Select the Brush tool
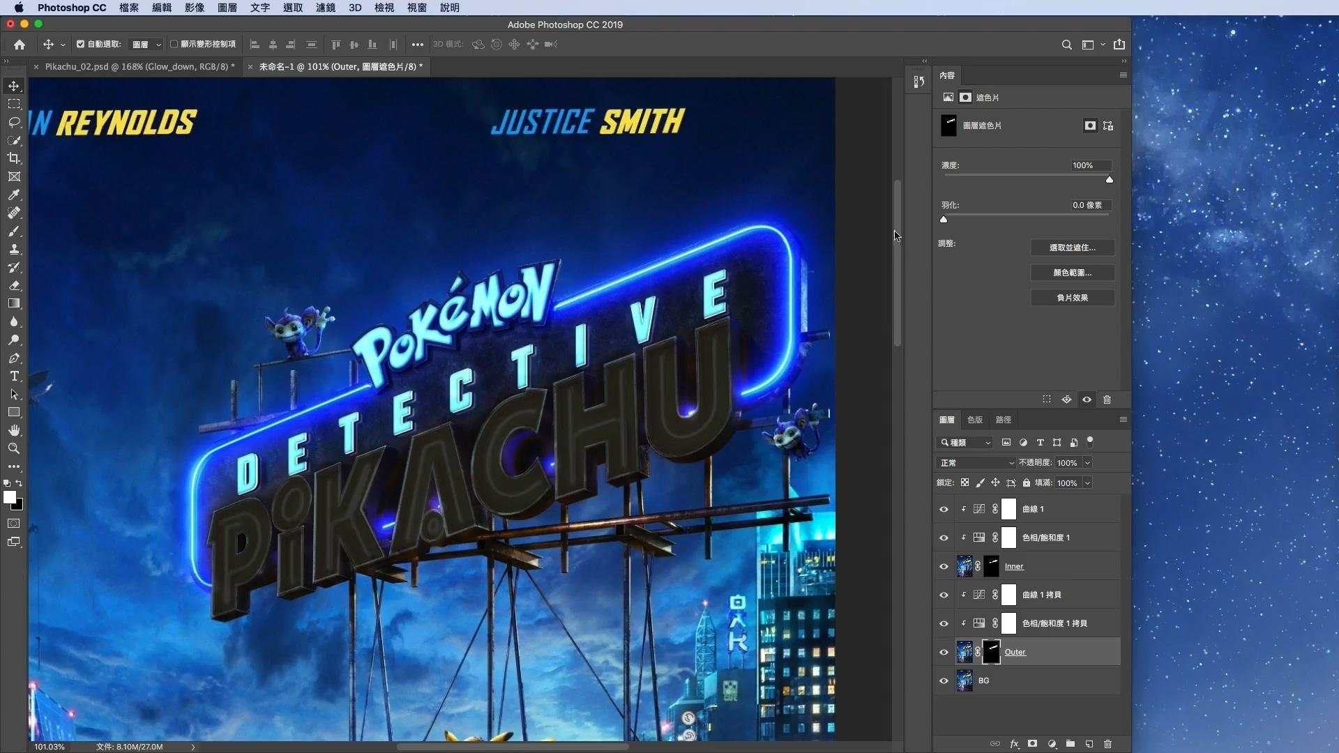The width and height of the screenshot is (1339, 753). (14, 231)
